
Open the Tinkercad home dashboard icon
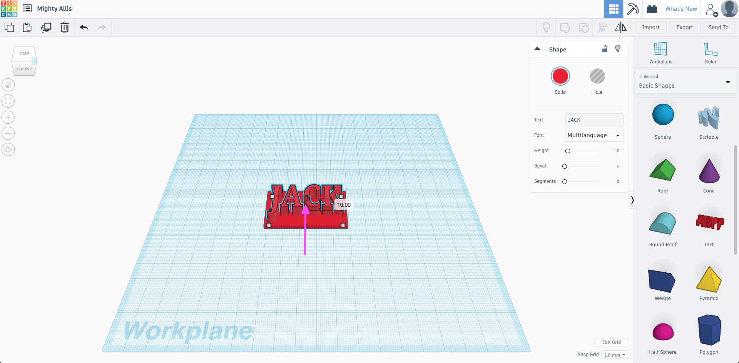point(9,8)
